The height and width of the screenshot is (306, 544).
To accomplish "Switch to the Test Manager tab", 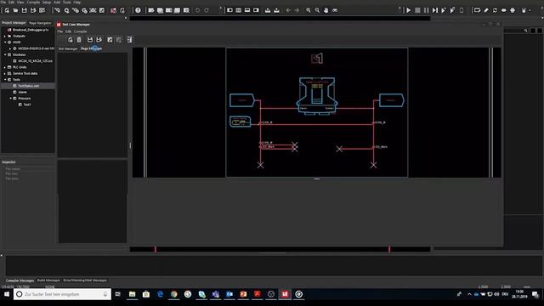I will coord(68,48).
